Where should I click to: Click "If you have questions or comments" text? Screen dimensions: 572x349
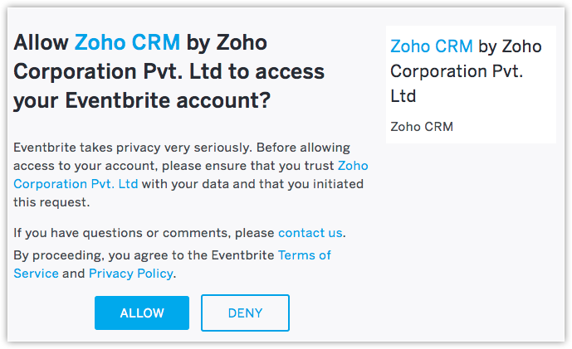pos(144,232)
